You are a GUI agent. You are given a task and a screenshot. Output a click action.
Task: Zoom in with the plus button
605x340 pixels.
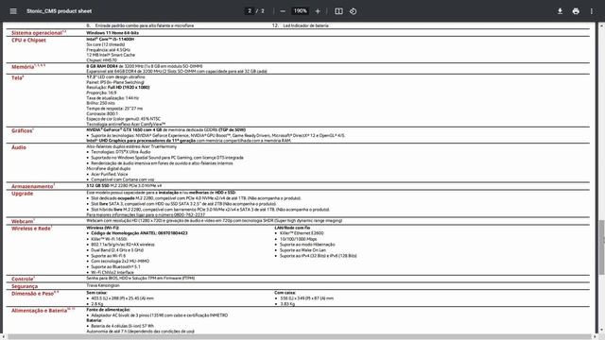point(318,11)
